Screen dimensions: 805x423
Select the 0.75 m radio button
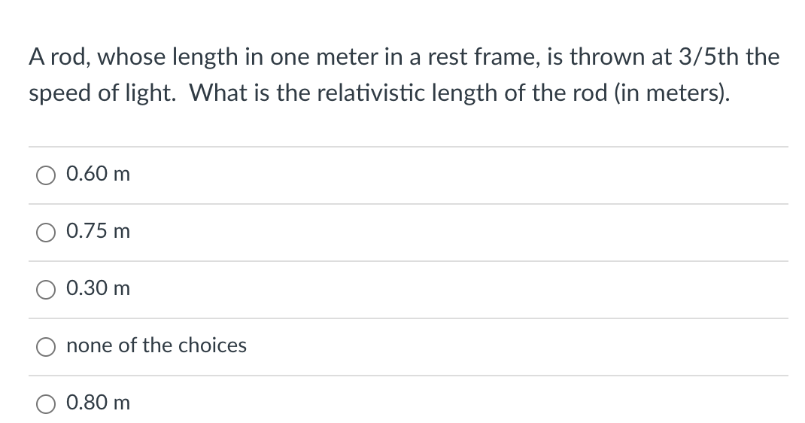[x=46, y=233]
